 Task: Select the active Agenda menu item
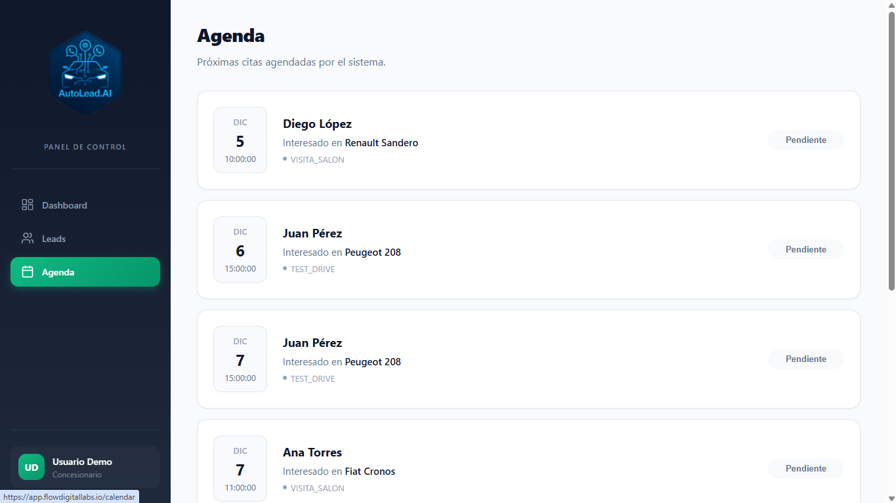click(x=85, y=272)
